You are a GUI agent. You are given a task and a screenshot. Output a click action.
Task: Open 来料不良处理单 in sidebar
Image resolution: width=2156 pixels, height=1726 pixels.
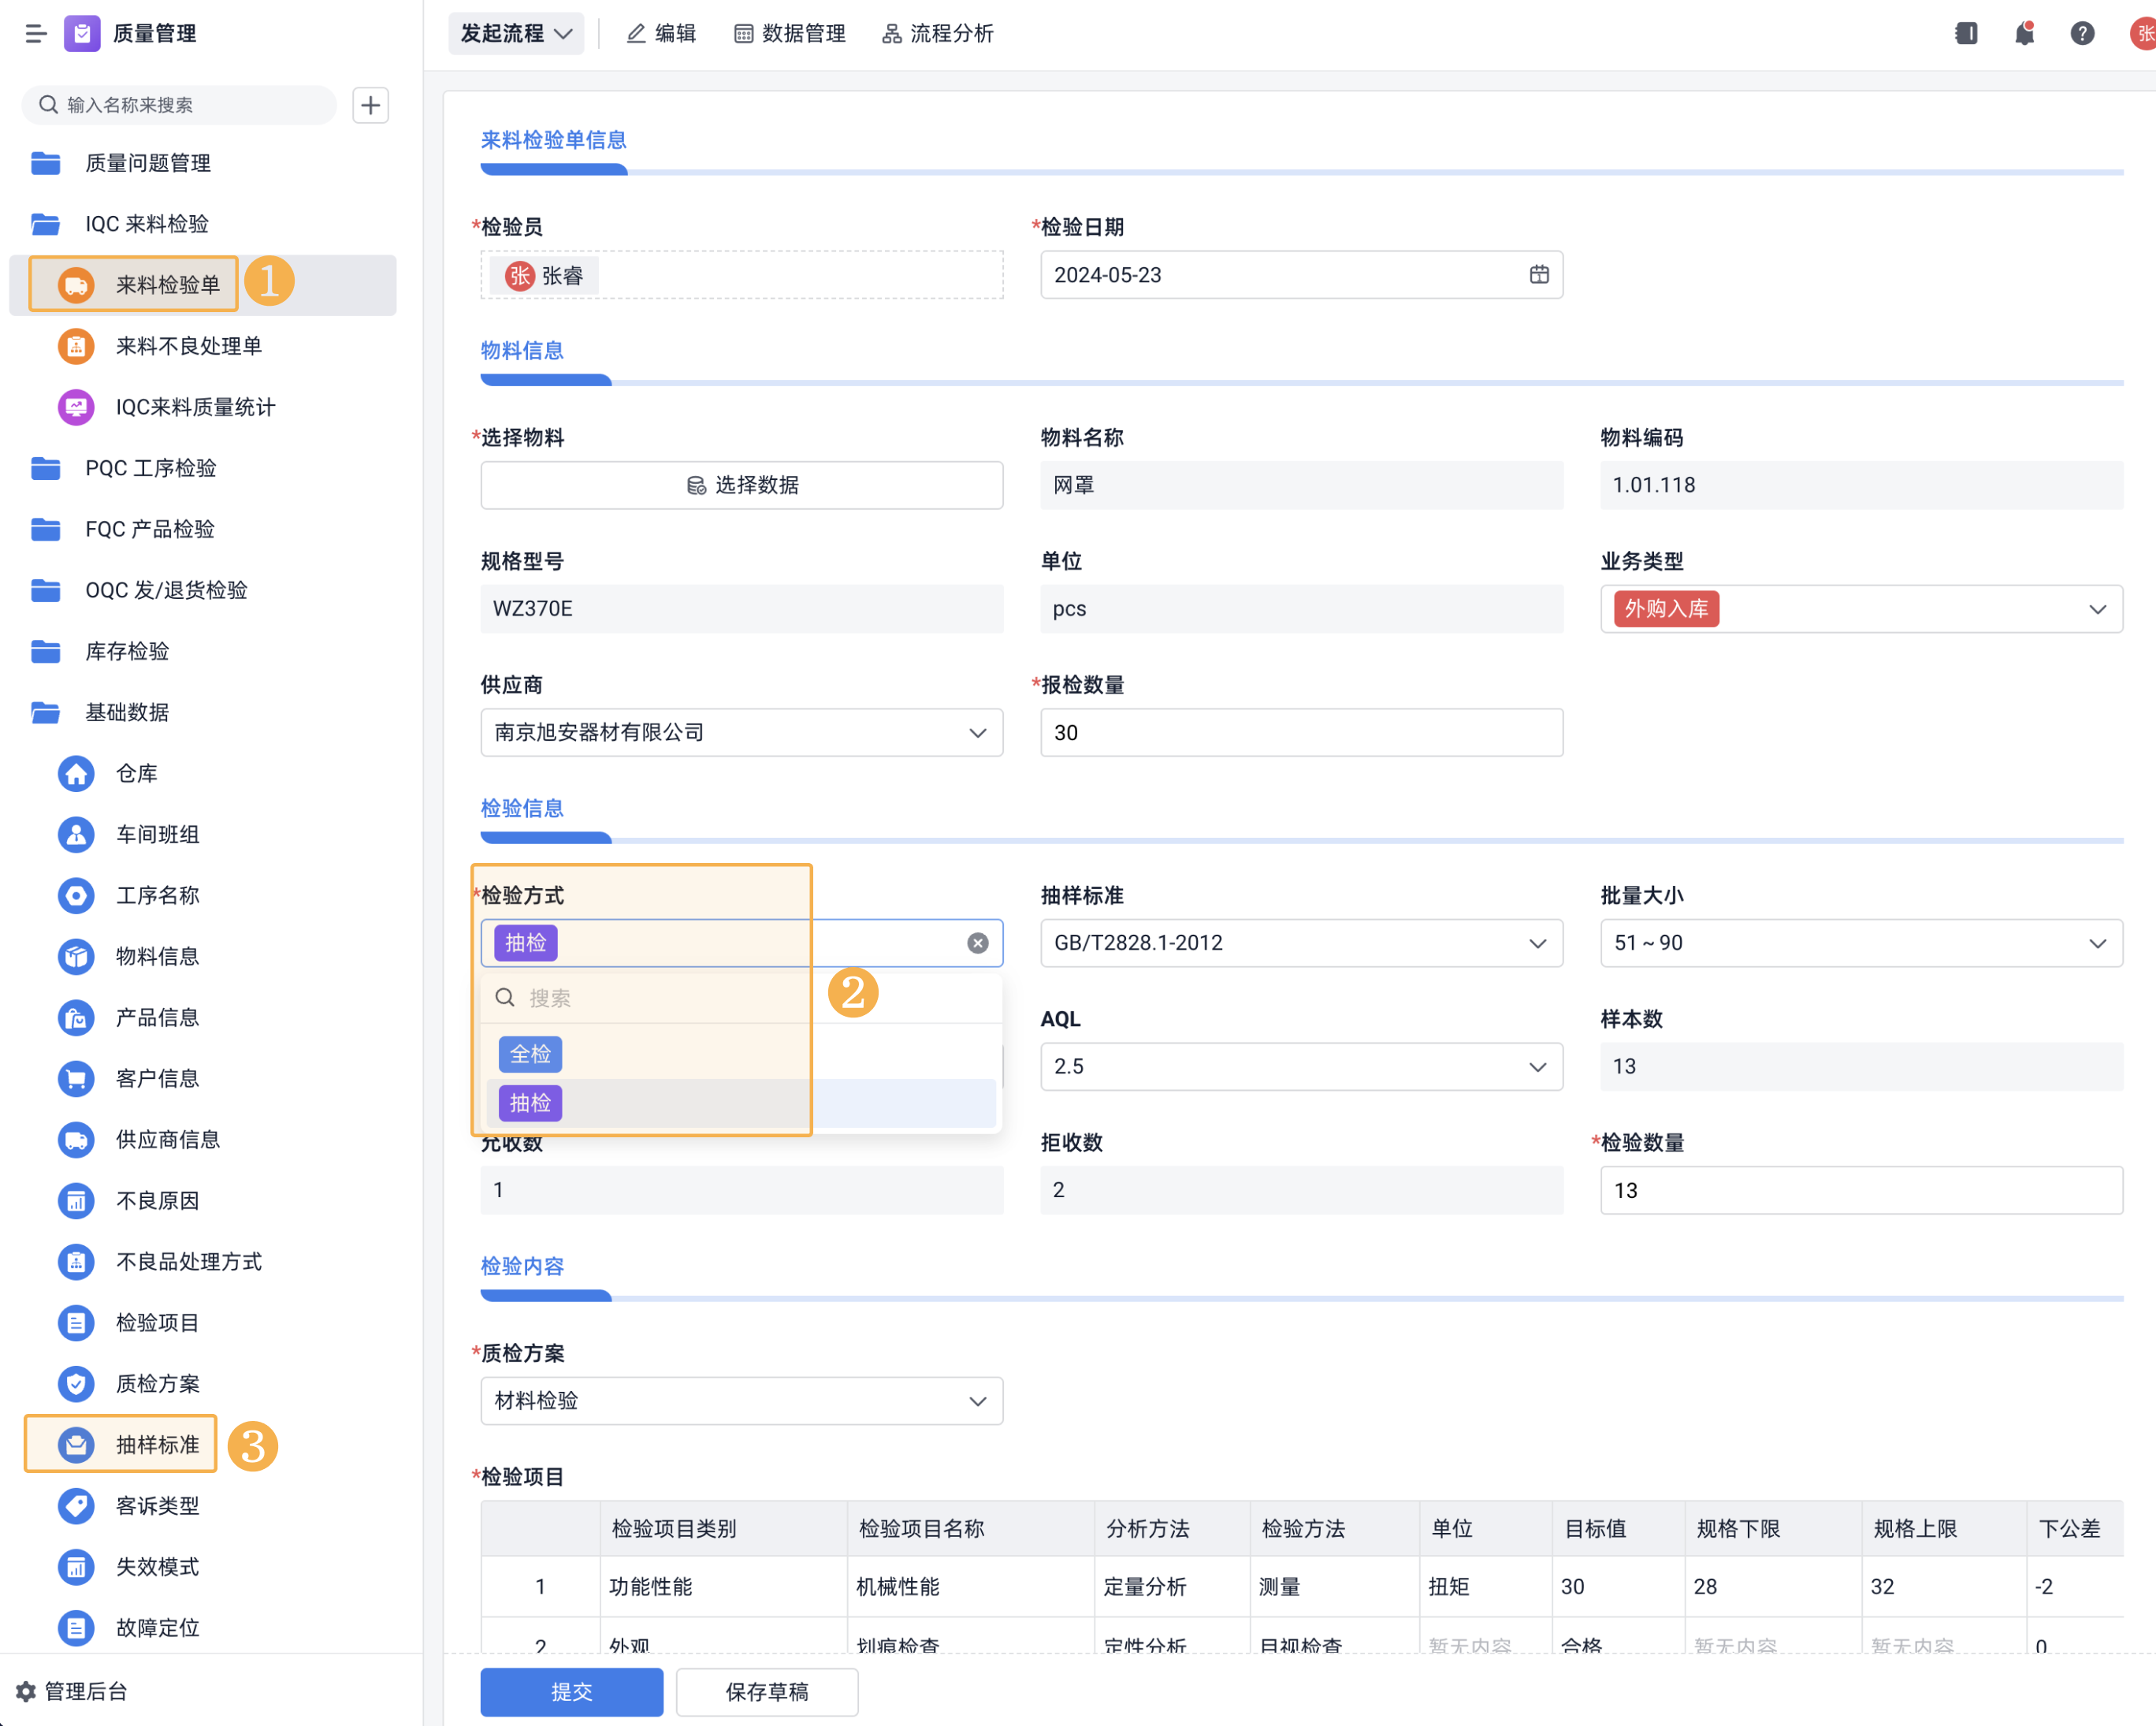pos(188,346)
